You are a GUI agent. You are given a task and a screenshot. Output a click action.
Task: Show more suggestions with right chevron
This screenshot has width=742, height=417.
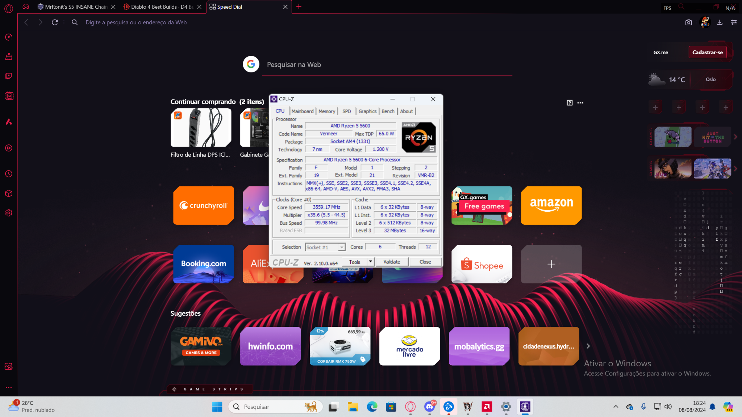click(588, 346)
